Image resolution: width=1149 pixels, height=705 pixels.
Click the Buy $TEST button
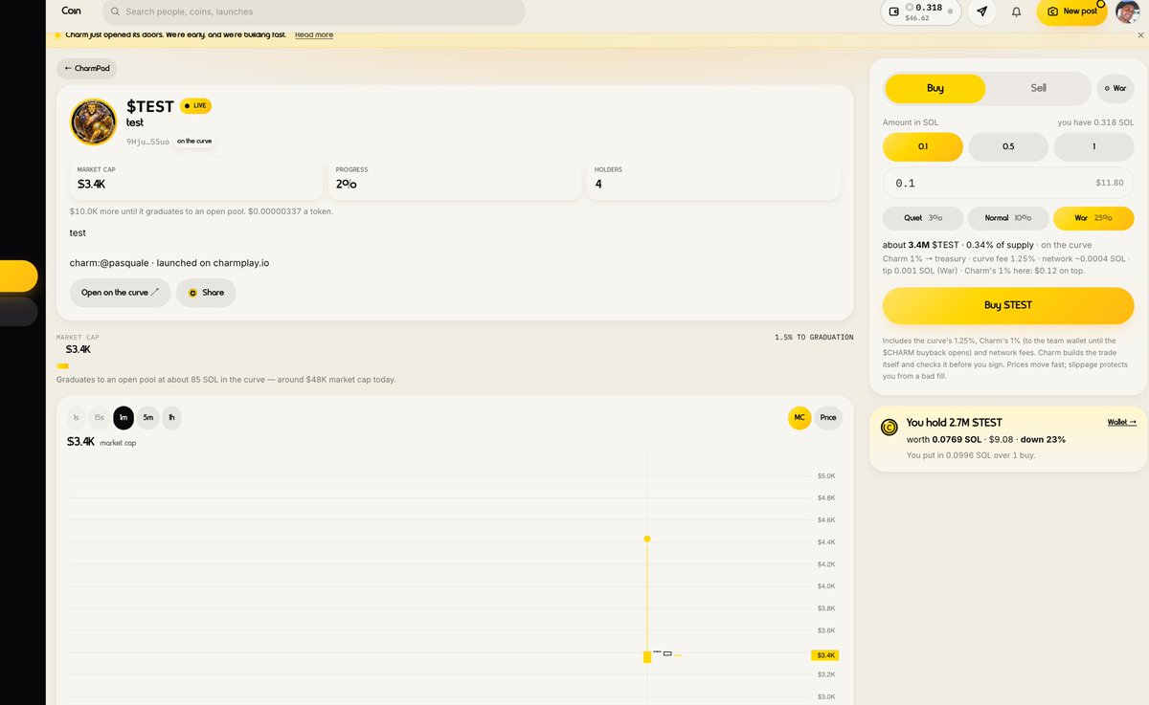(1008, 305)
